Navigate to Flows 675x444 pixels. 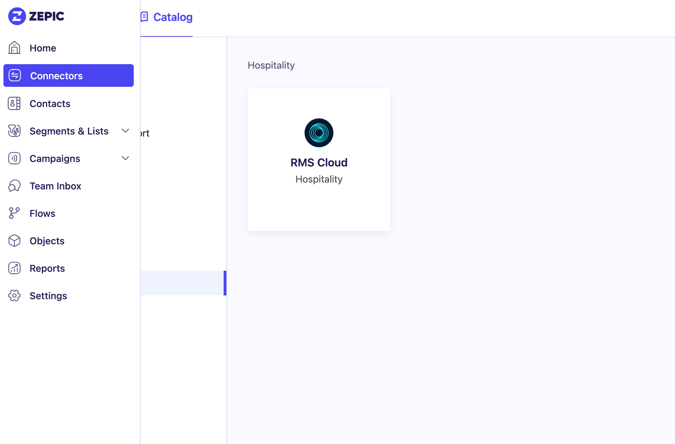click(43, 213)
